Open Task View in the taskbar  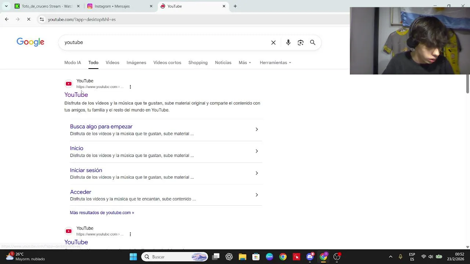tap(216, 257)
